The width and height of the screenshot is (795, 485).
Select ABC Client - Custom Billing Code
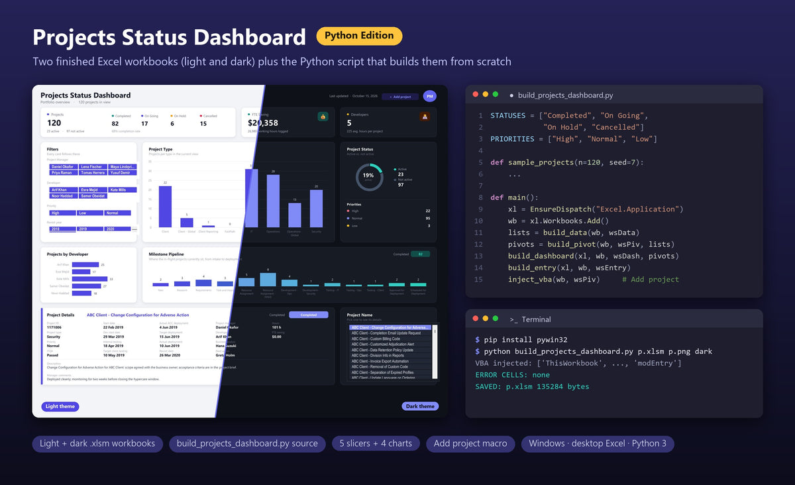tap(390, 339)
